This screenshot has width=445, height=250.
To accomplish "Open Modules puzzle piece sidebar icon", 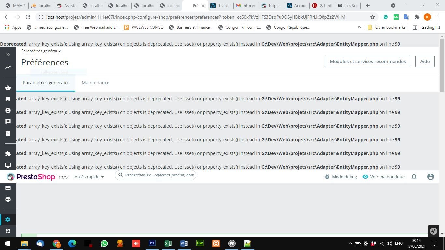I will click(8, 154).
